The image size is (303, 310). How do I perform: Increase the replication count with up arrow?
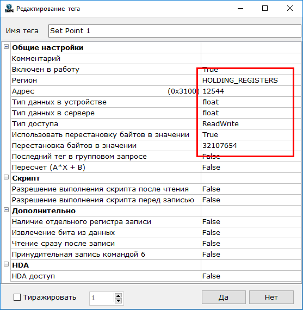tap(118, 295)
